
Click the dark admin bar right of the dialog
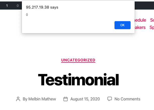tap(144, 6)
